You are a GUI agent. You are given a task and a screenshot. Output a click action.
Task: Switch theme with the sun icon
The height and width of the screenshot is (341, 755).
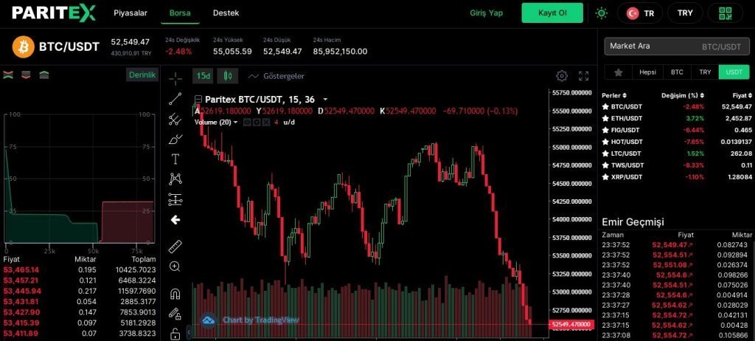pos(602,13)
